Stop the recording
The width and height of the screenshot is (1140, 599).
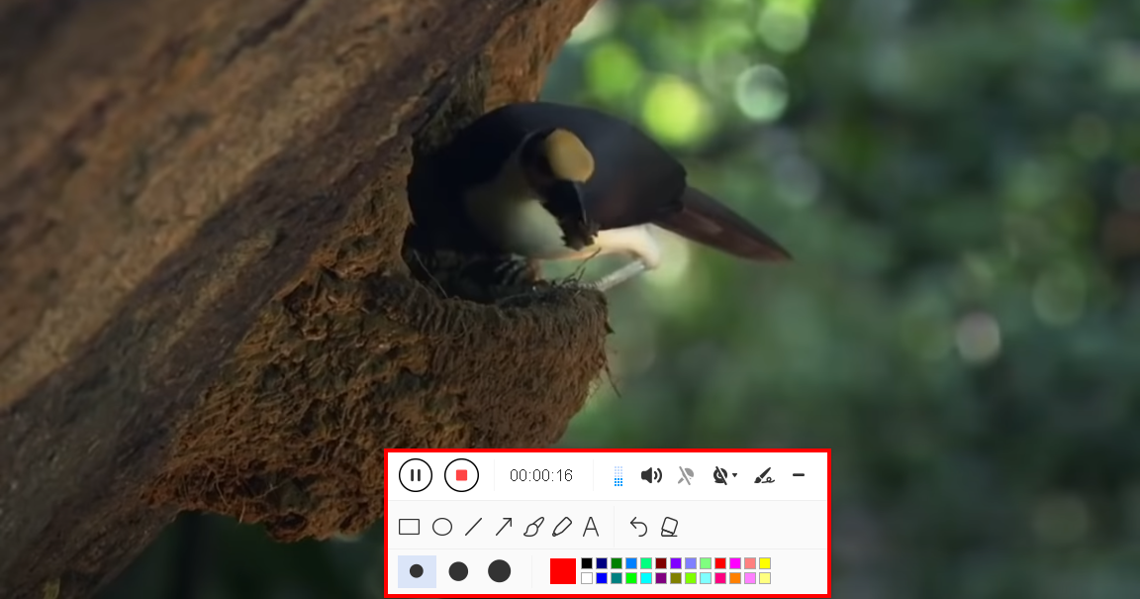tap(461, 473)
